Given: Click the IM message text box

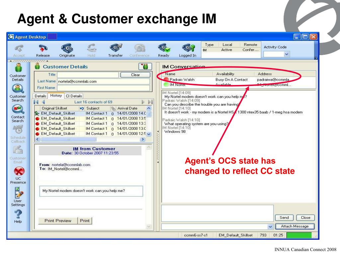Looking at the screenshot, I should coord(217,213).
